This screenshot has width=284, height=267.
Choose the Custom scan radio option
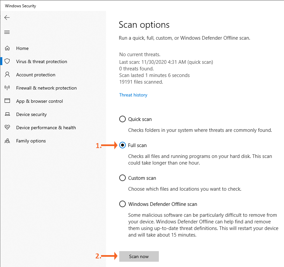(x=123, y=178)
